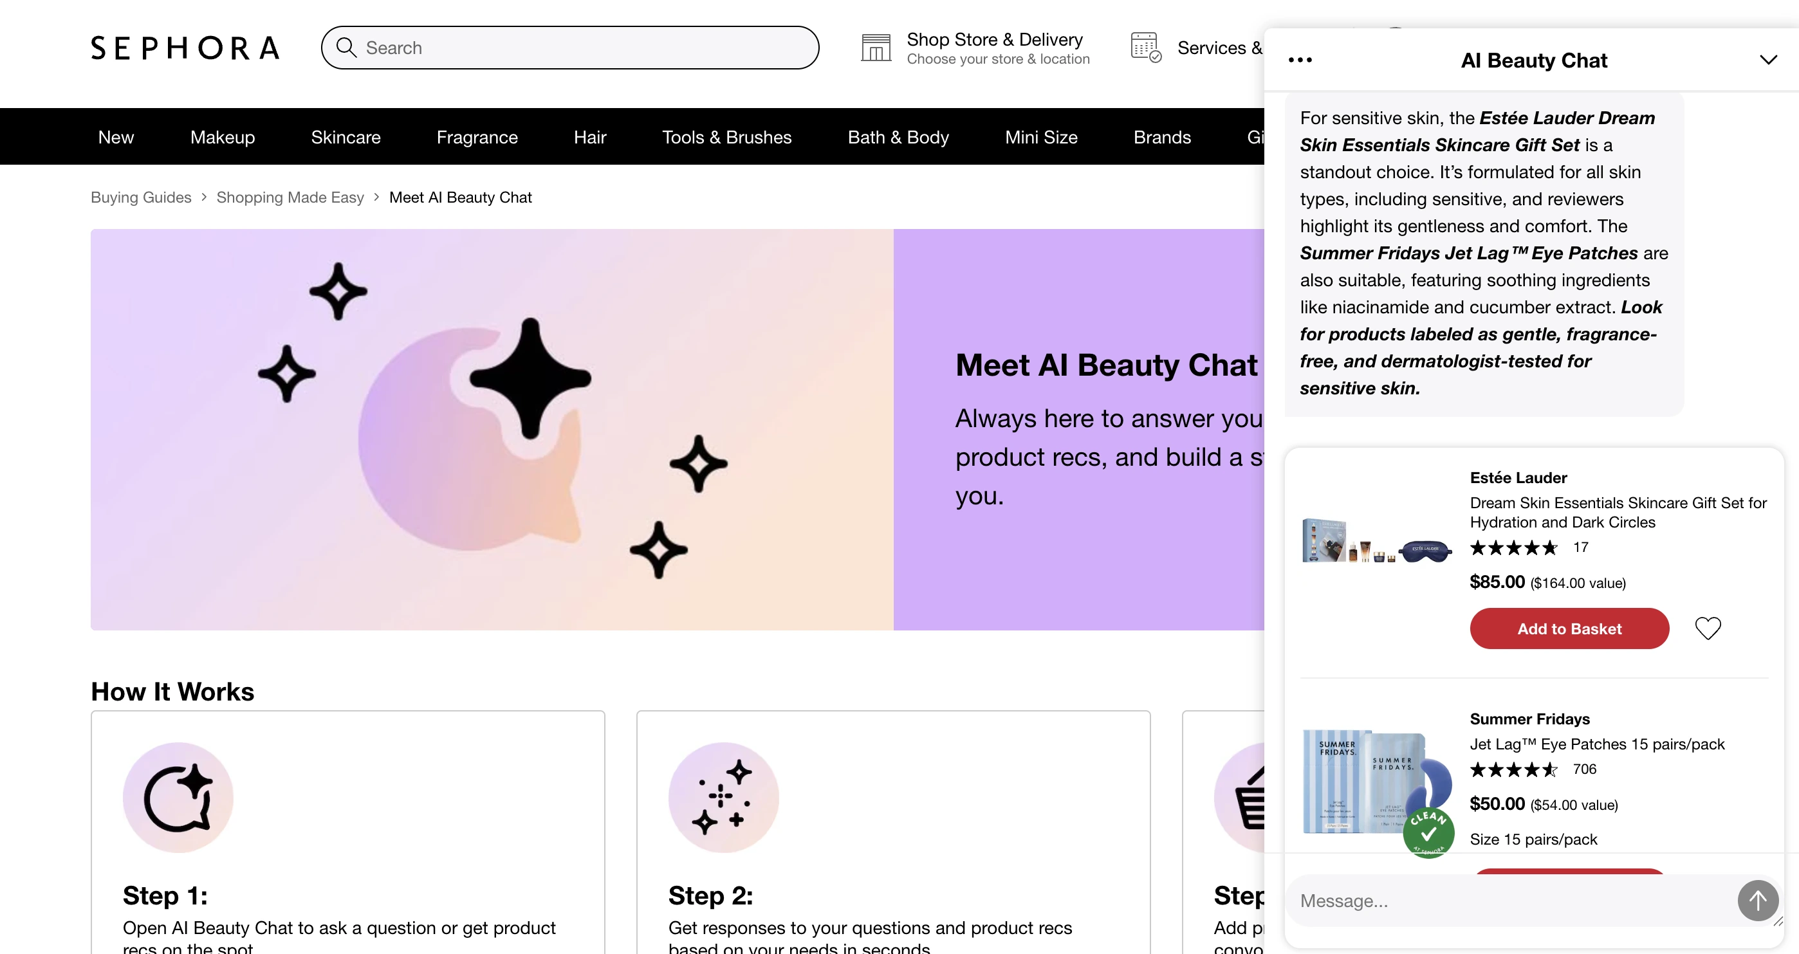The height and width of the screenshot is (954, 1799).
Task: Click the Sephora logo
Action: pos(185,47)
